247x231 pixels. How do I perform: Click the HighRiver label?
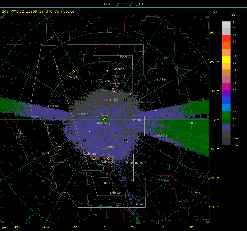114,193
